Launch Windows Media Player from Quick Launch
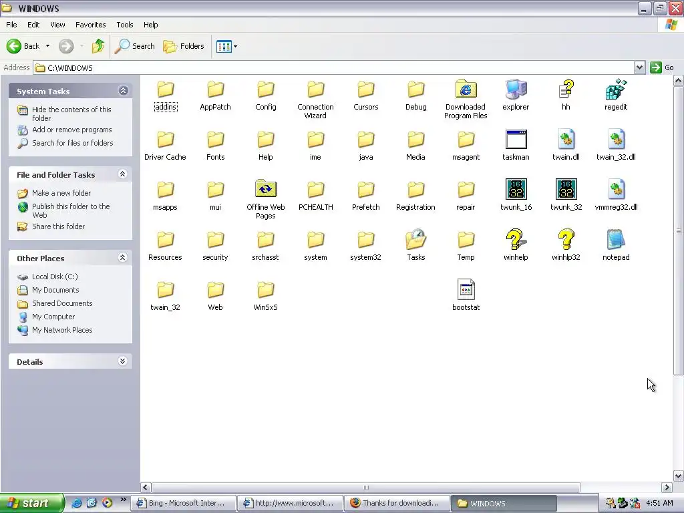 (107, 503)
